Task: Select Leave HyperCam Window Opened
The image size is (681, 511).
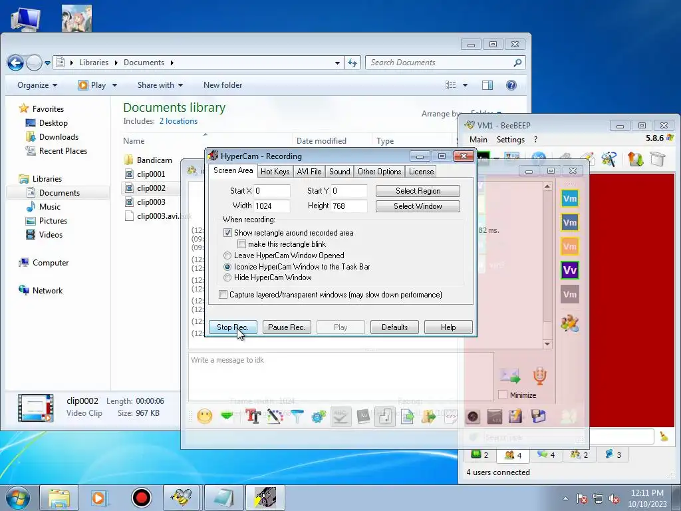Action: click(227, 255)
